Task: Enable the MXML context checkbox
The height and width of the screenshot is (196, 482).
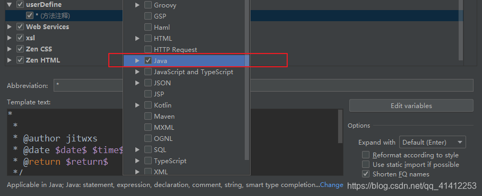Action: (x=148, y=127)
